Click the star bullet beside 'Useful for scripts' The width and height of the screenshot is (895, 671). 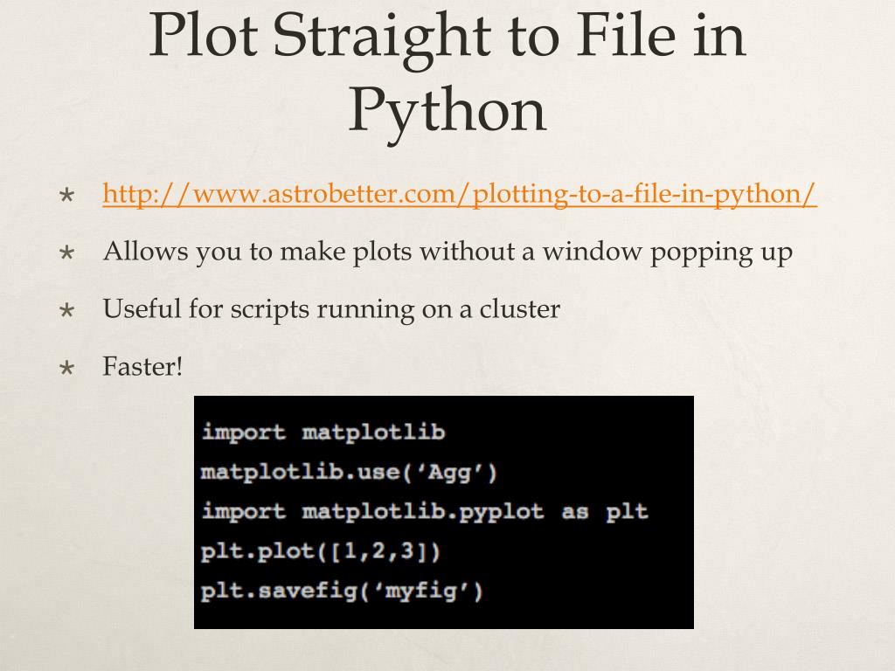click(x=66, y=310)
